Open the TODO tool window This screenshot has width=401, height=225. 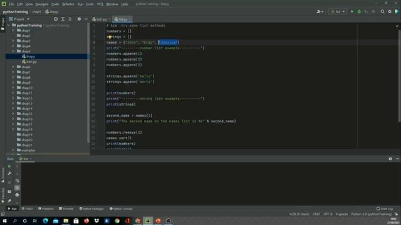click(27, 209)
